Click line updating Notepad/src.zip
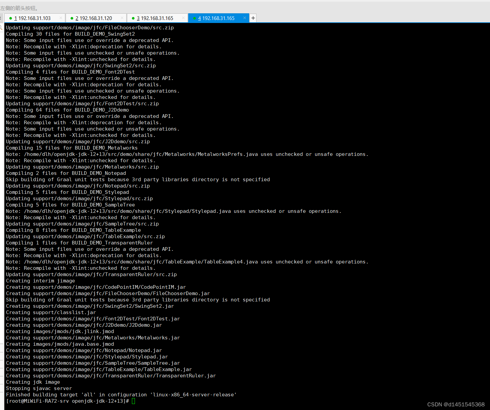This screenshot has width=490, height=410. (78, 186)
